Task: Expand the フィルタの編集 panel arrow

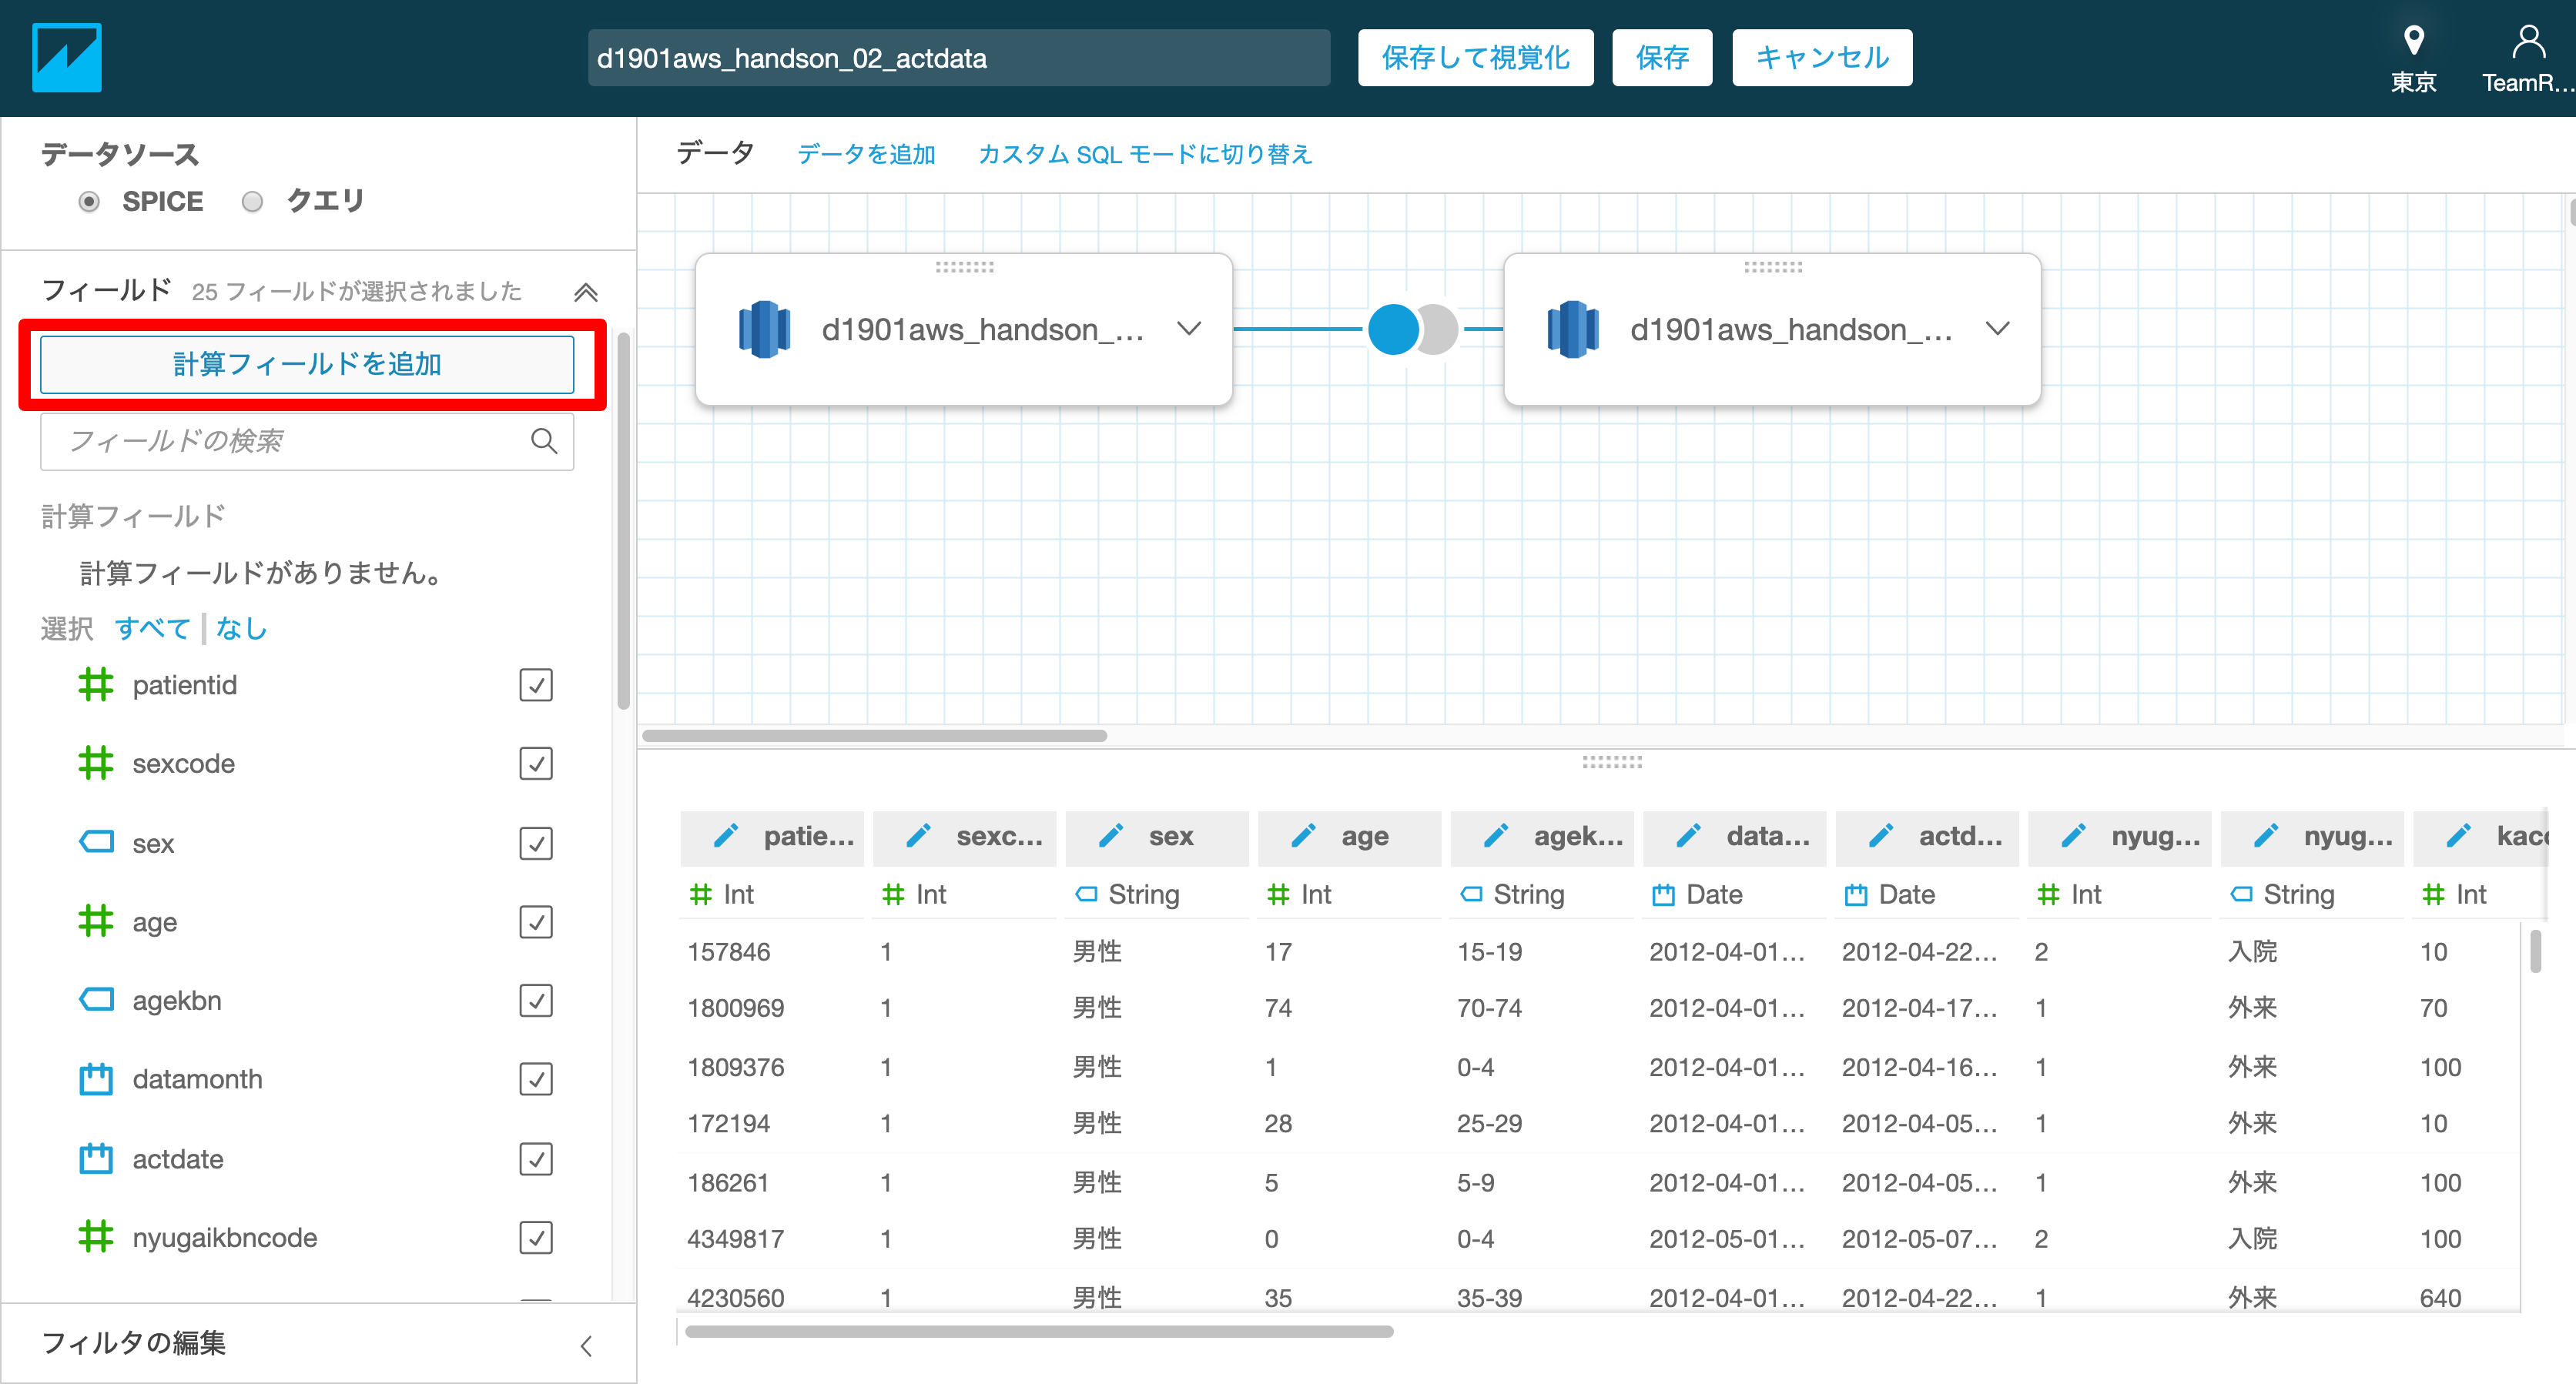Action: click(x=587, y=1345)
